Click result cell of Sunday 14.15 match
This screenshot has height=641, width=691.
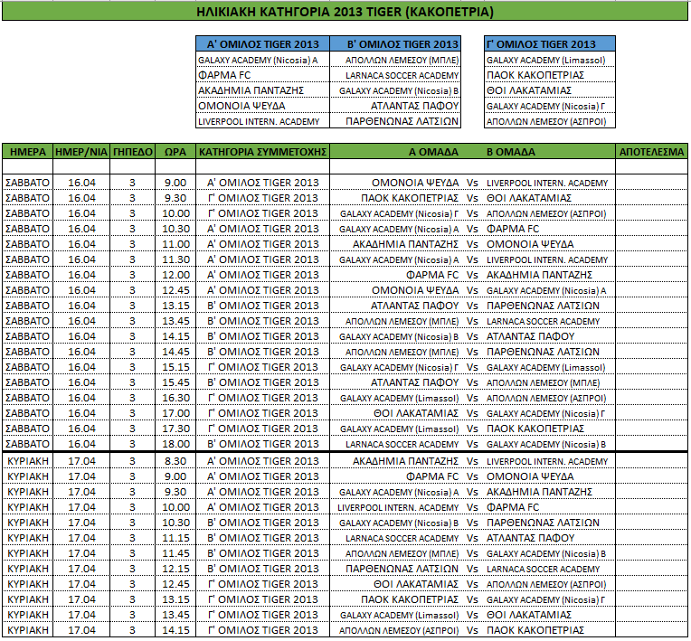point(651,630)
